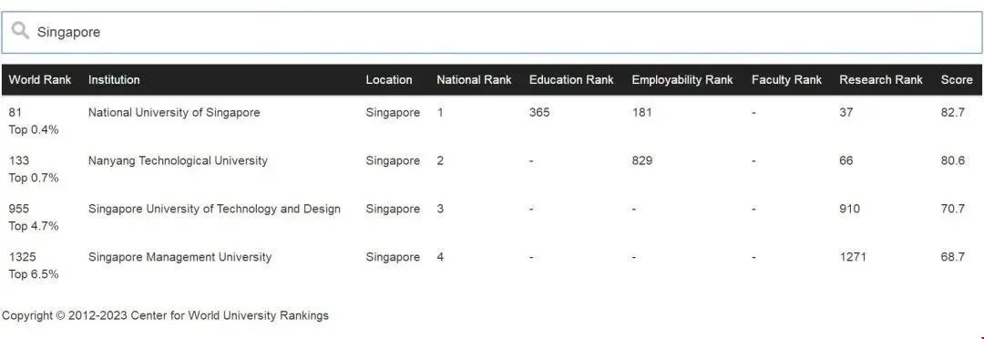Sort by National Rank column header
This screenshot has width=984, height=339.
474,79
